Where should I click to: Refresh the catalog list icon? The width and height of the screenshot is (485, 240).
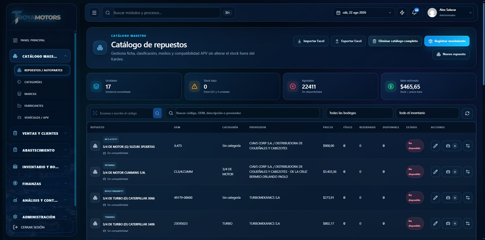click(467, 113)
